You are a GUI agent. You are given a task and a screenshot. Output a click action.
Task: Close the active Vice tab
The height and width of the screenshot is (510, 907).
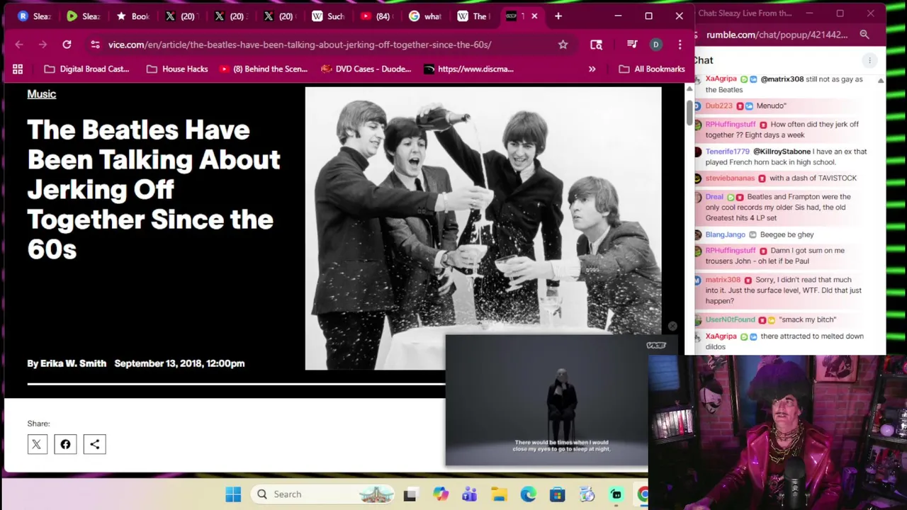click(x=534, y=16)
